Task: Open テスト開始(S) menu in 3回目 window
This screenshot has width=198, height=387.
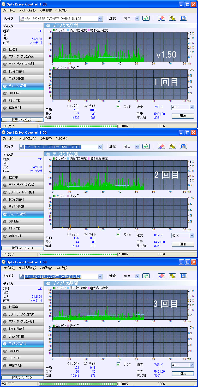Action: pyautogui.click(x=27, y=268)
